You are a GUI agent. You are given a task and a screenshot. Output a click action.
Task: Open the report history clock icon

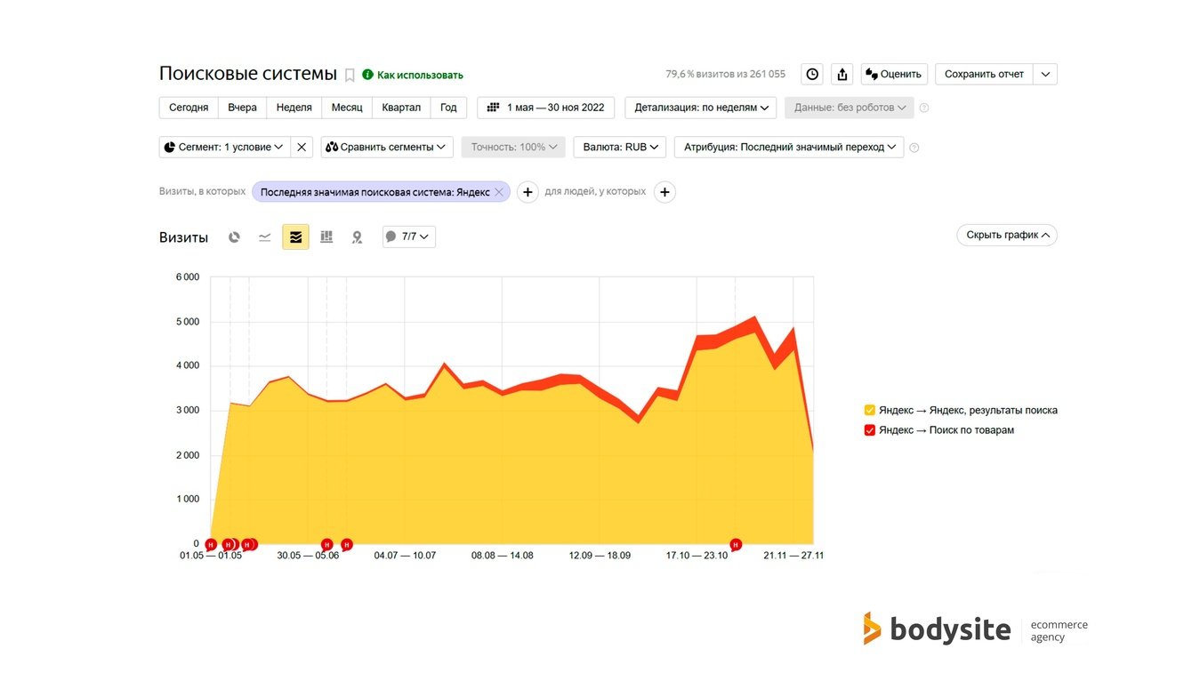pos(811,75)
